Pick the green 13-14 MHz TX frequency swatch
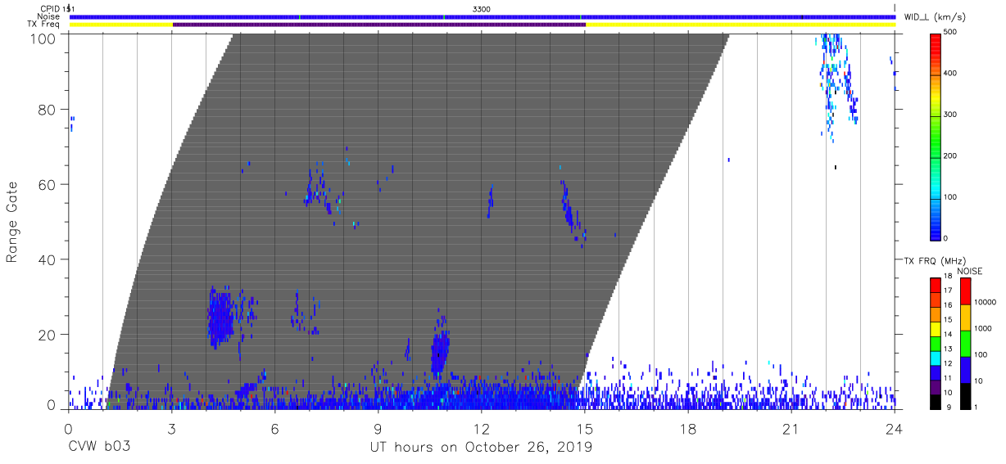The height and width of the screenshot is (464, 1006). [x=934, y=343]
